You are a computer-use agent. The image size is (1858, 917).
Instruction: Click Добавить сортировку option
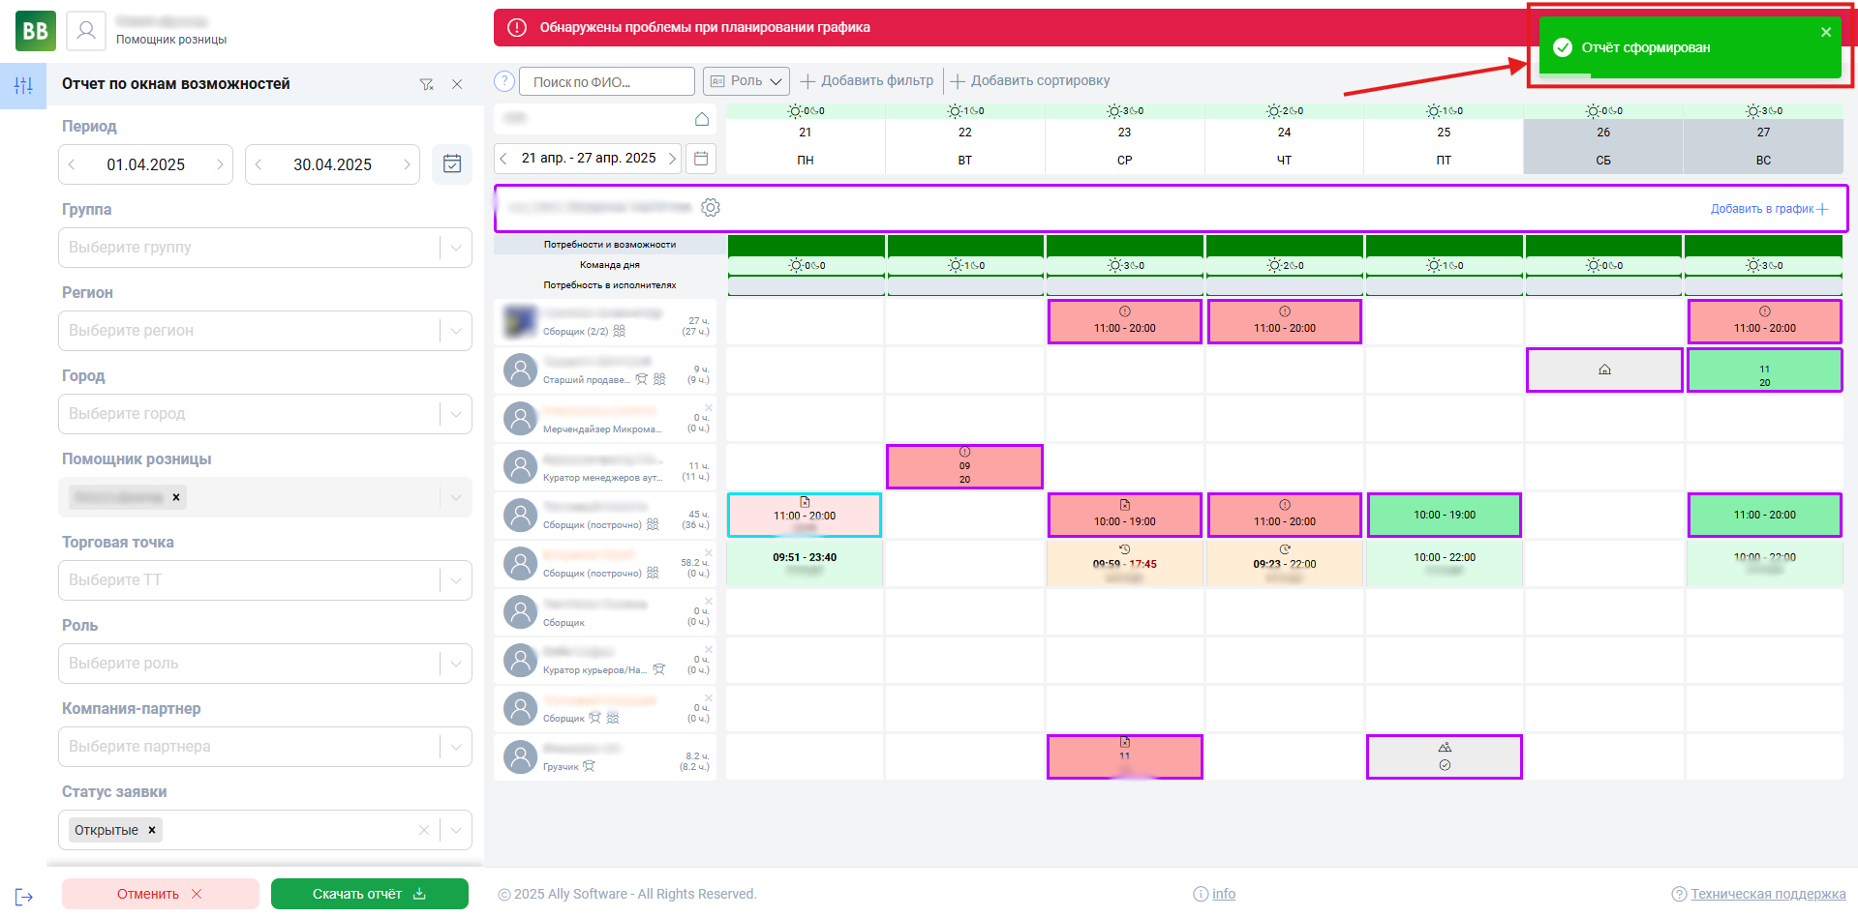pyautogui.click(x=1030, y=81)
